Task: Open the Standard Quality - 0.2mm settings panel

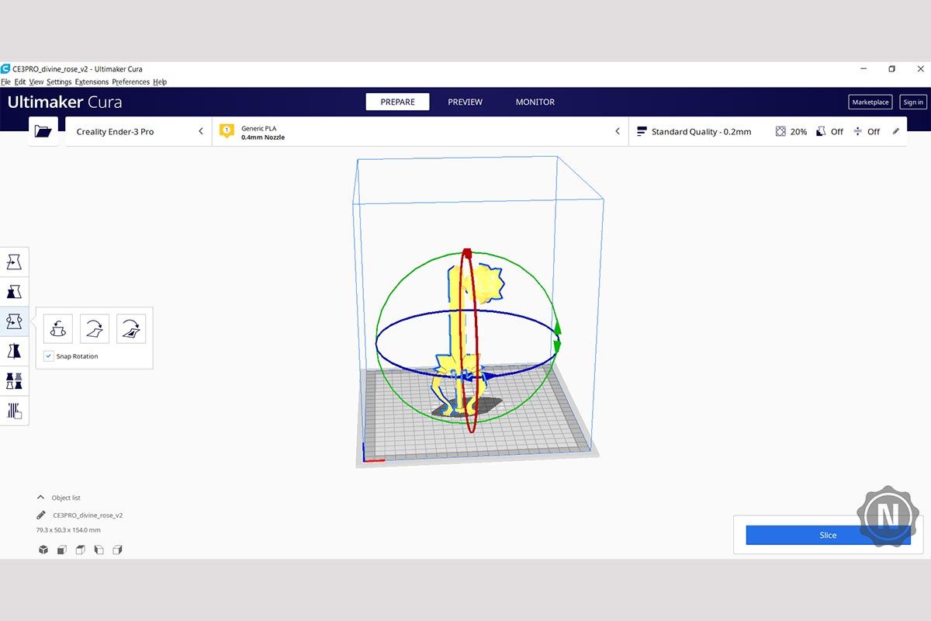Action: pyautogui.click(x=767, y=131)
